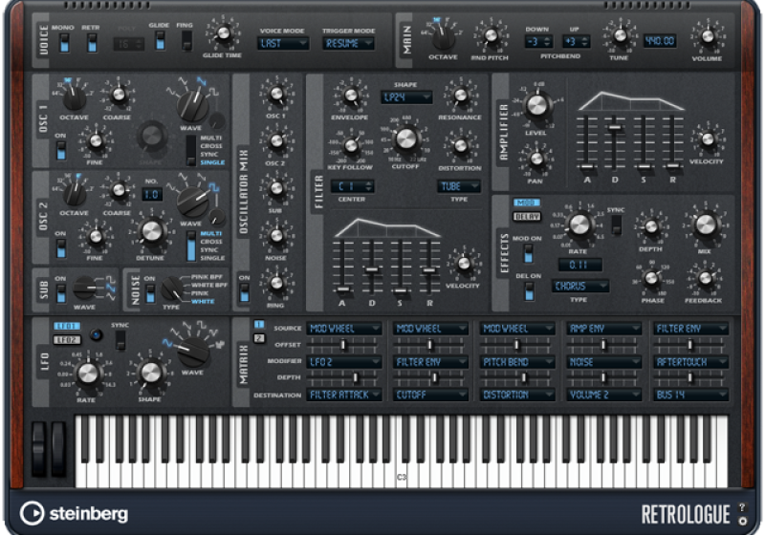Toggle the OSC 1 On switch
Viewport: 765px width, 535px height.
pyautogui.click(x=60, y=146)
